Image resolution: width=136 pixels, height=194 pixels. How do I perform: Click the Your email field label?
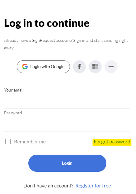click(x=14, y=90)
